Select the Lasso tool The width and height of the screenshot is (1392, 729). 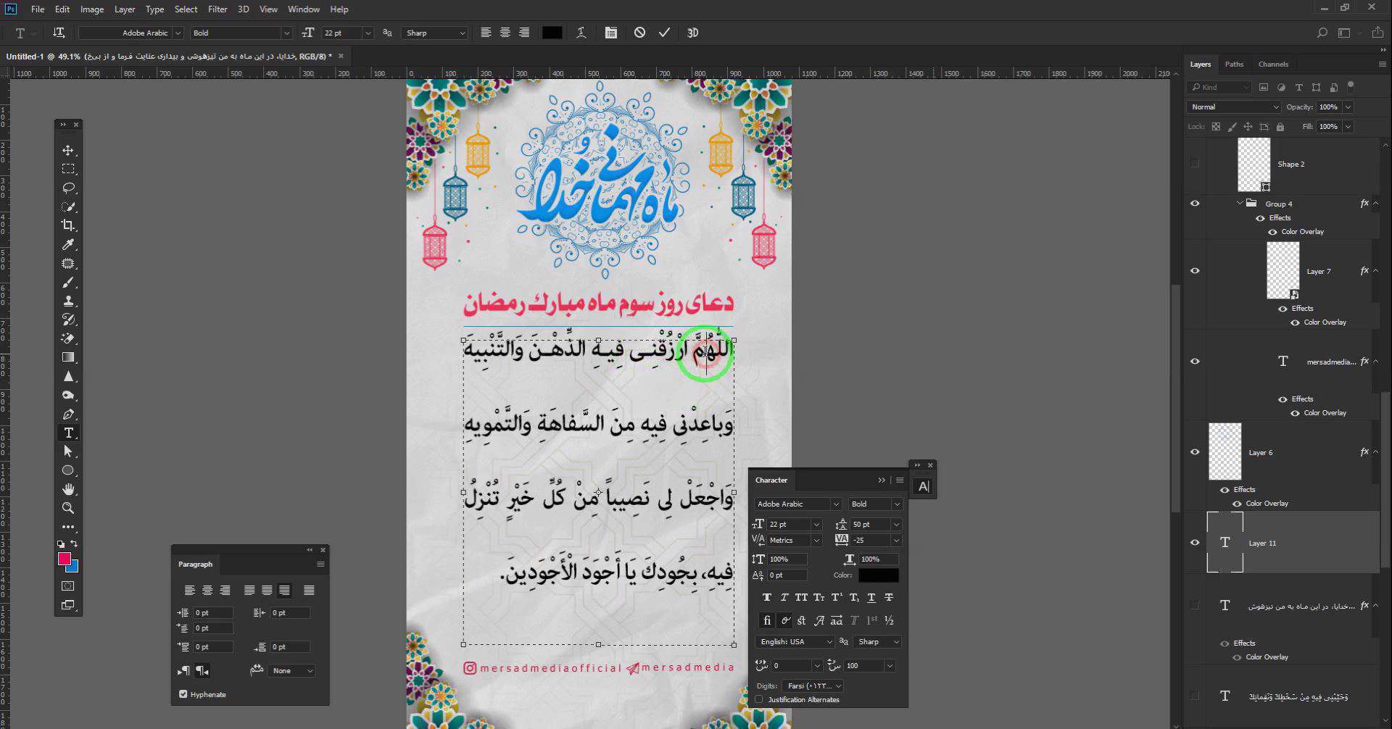pos(68,188)
